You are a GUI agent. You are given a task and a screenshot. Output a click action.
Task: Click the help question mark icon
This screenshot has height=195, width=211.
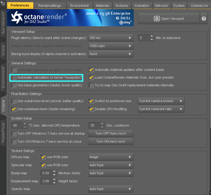204,19
